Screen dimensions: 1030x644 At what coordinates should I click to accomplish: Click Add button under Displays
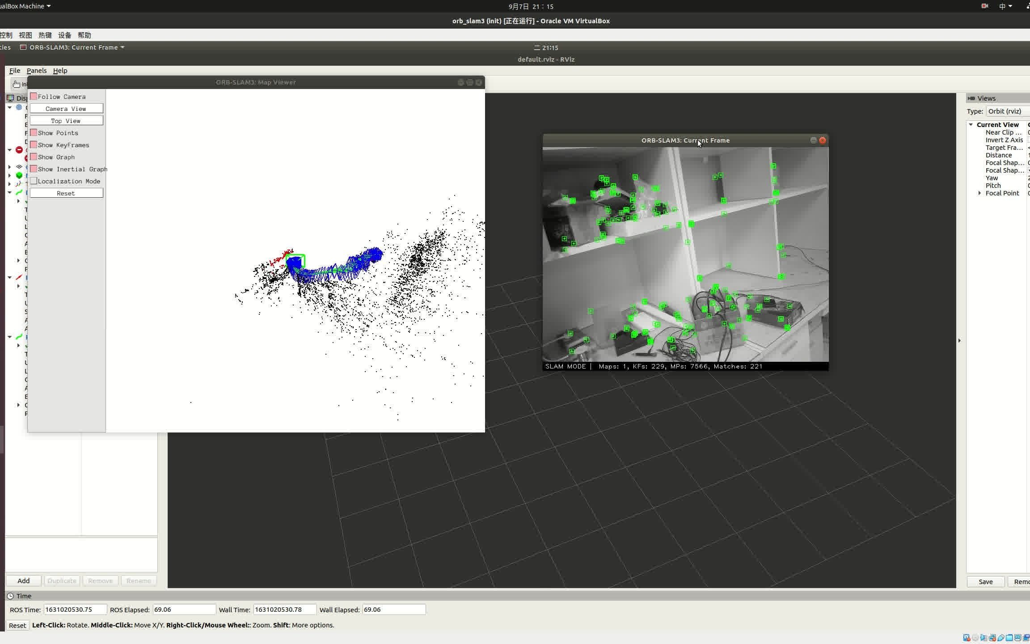[24, 581]
